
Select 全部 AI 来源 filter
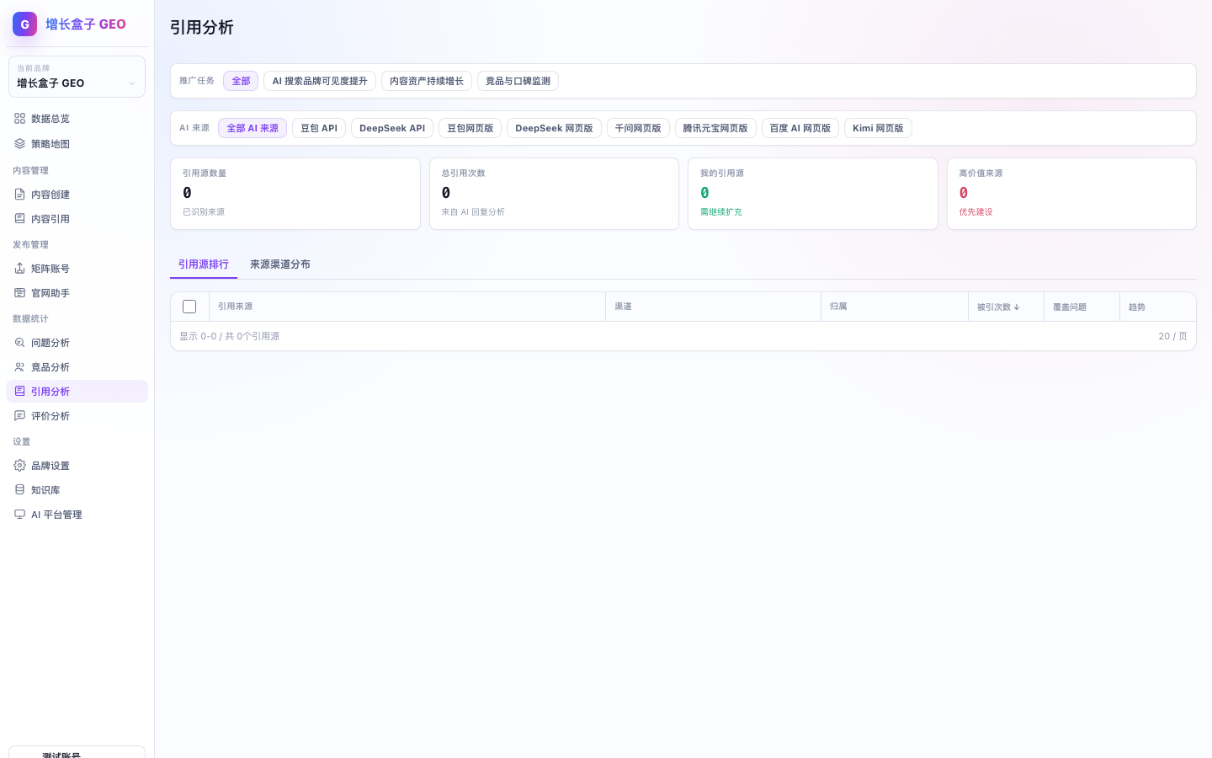click(x=252, y=128)
